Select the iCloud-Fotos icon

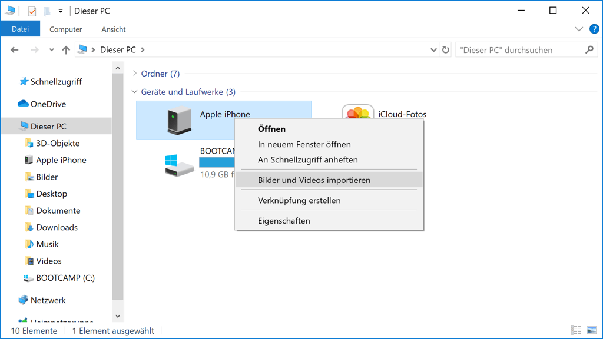(357, 112)
